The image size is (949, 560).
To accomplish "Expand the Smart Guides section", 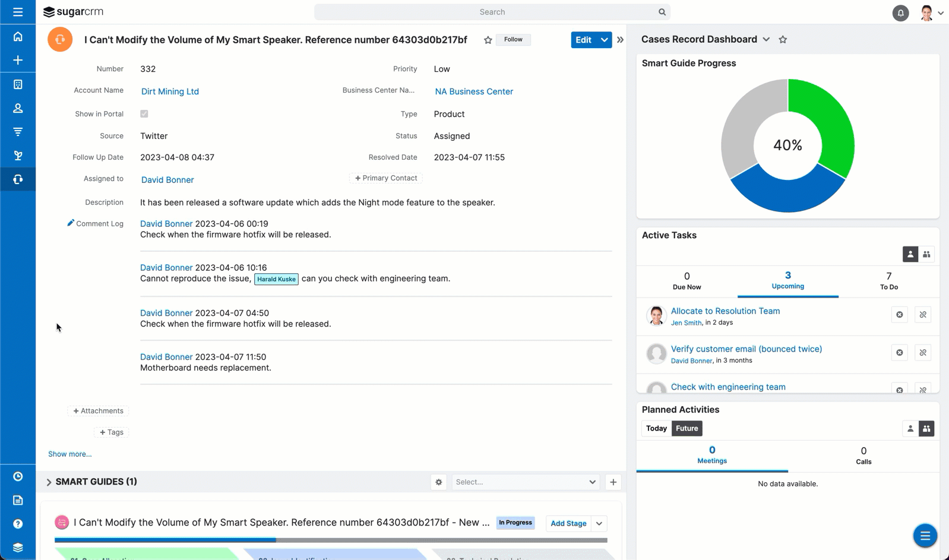I will pos(49,482).
